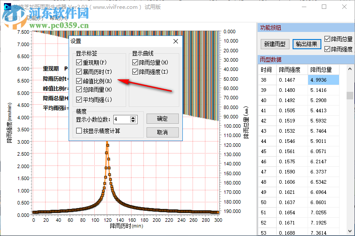Select time cell 39

(x=267, y=90)
